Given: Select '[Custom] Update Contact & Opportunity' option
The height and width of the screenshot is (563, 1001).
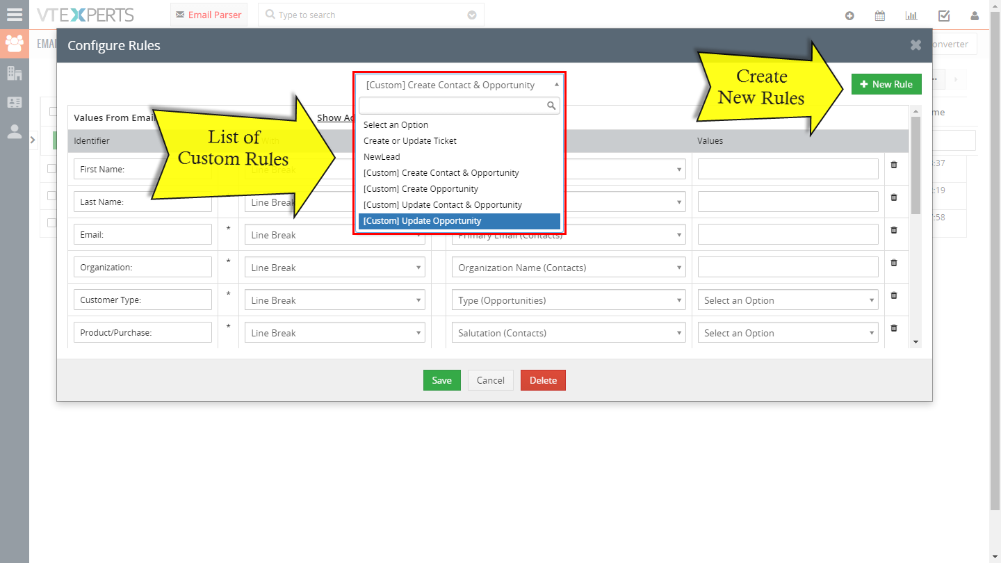Looking at the screenshot, I should (x=459, y=205).
